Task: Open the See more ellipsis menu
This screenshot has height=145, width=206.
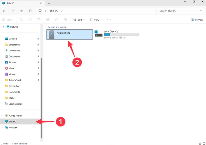Action: 109,20
